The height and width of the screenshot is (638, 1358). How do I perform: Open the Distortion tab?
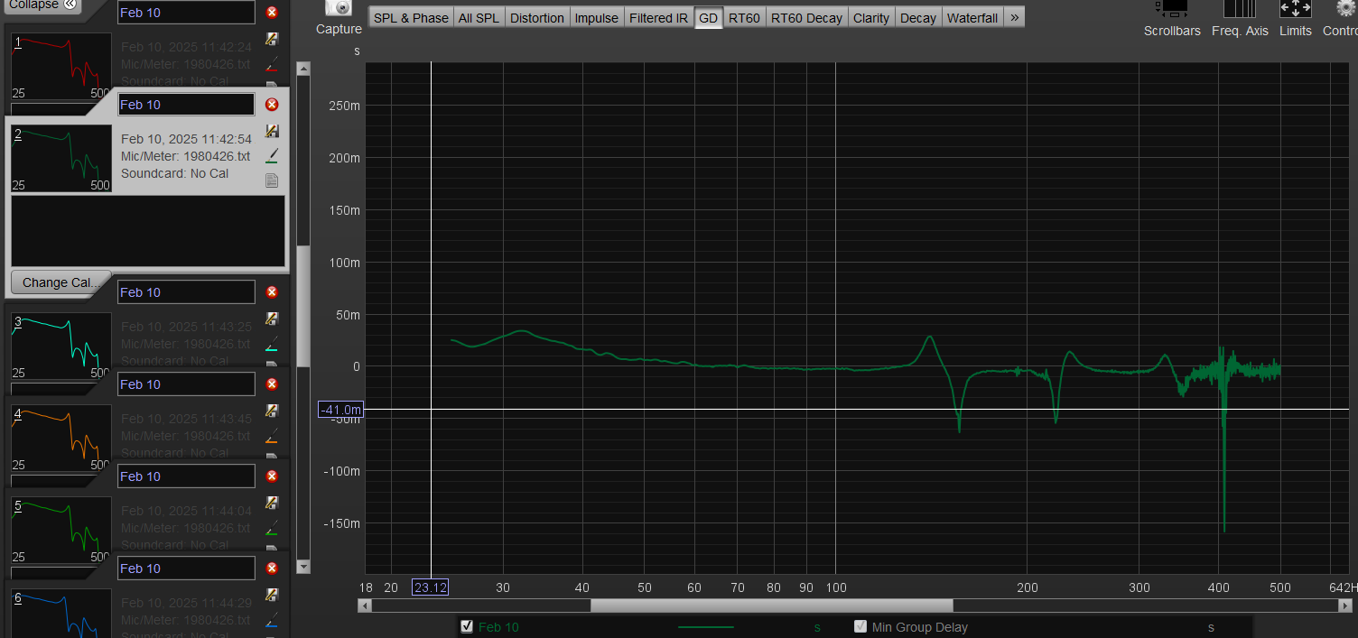[x=537, y=18]
